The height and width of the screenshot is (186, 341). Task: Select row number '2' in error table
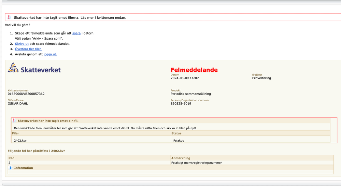9,163
